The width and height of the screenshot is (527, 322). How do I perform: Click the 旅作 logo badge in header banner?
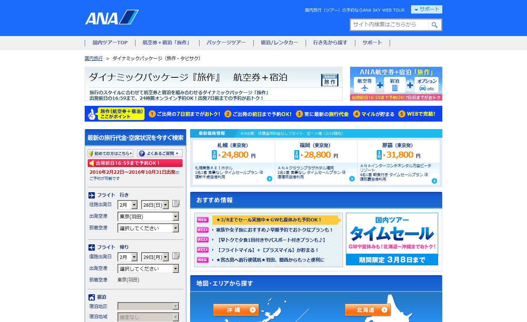click(329, 80)
